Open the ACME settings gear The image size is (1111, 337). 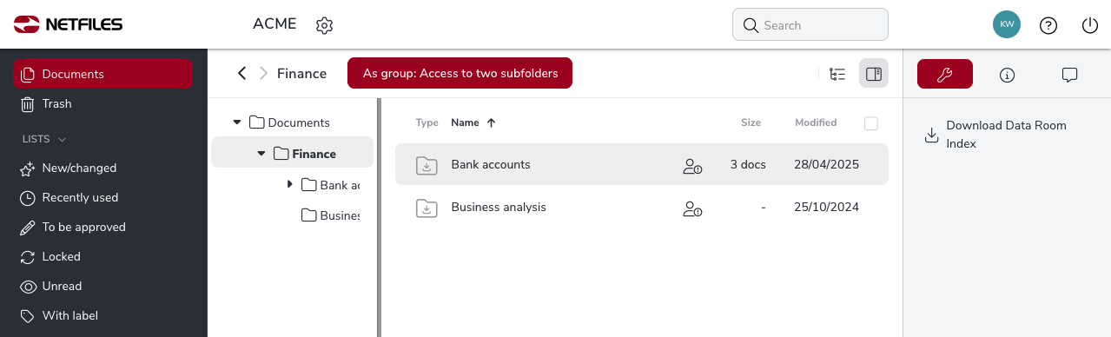324,25
